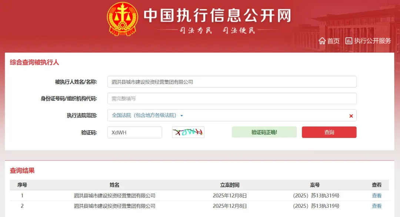The height and width of the screenshot is (217, 400).
Task: Click the 执行法院范围 label
Action: pos(82,116)
